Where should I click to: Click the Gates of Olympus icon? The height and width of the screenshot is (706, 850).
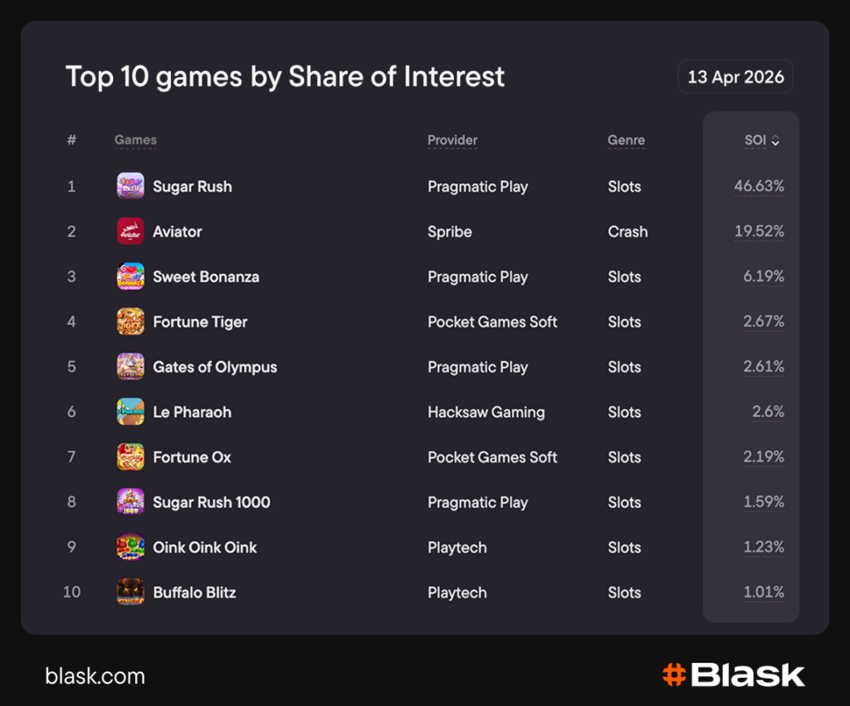tap(130, 366)
